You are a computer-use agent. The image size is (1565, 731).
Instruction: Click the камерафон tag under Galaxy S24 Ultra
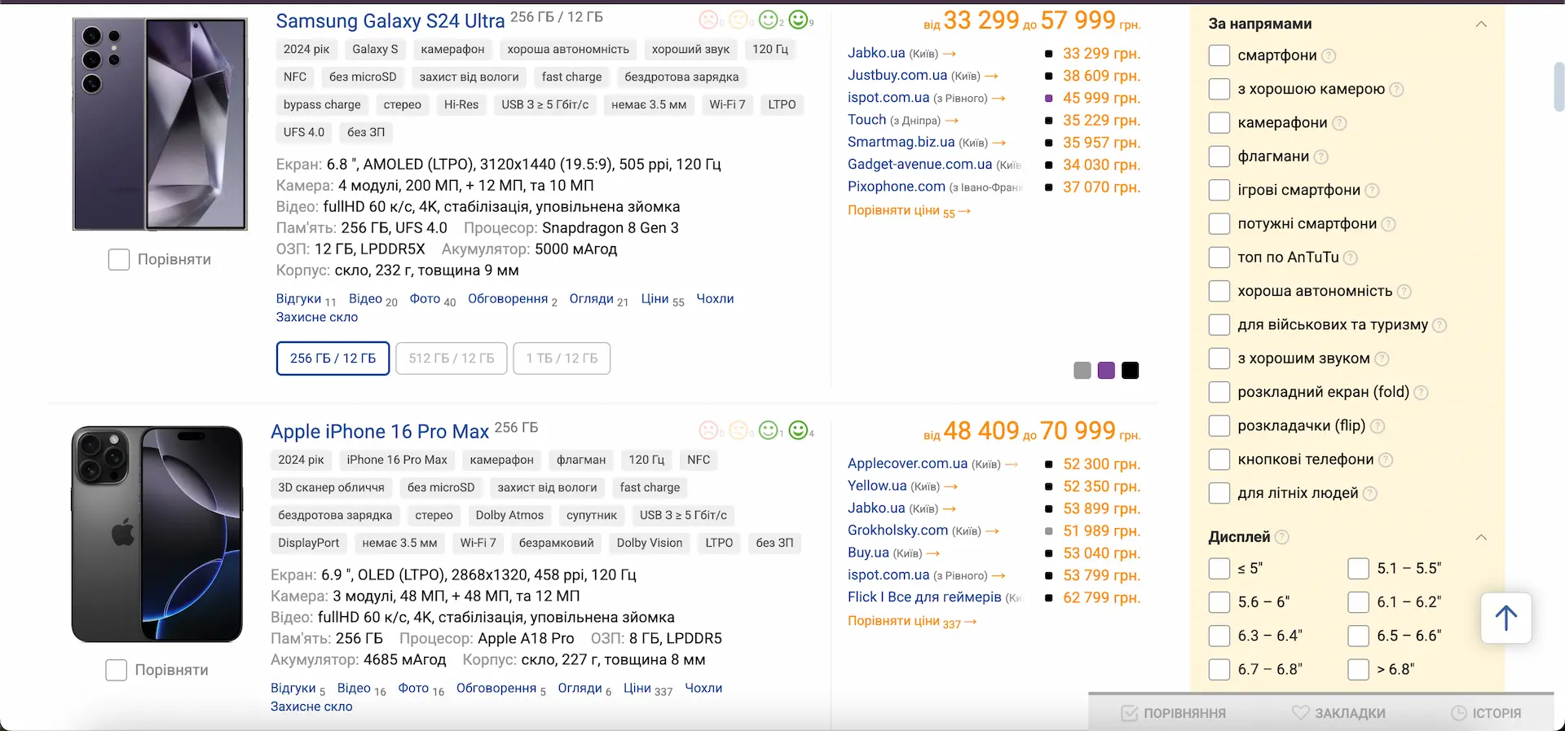point(452,50)
